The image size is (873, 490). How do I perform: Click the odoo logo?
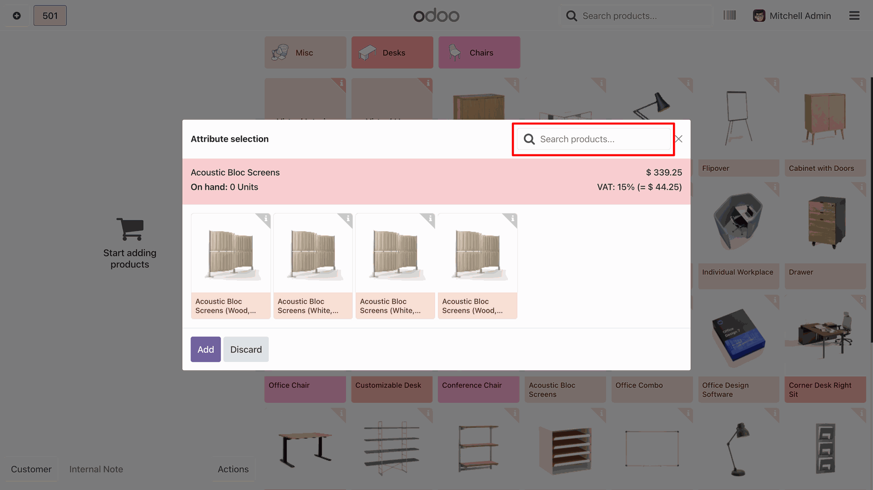(x=436, y=15)
